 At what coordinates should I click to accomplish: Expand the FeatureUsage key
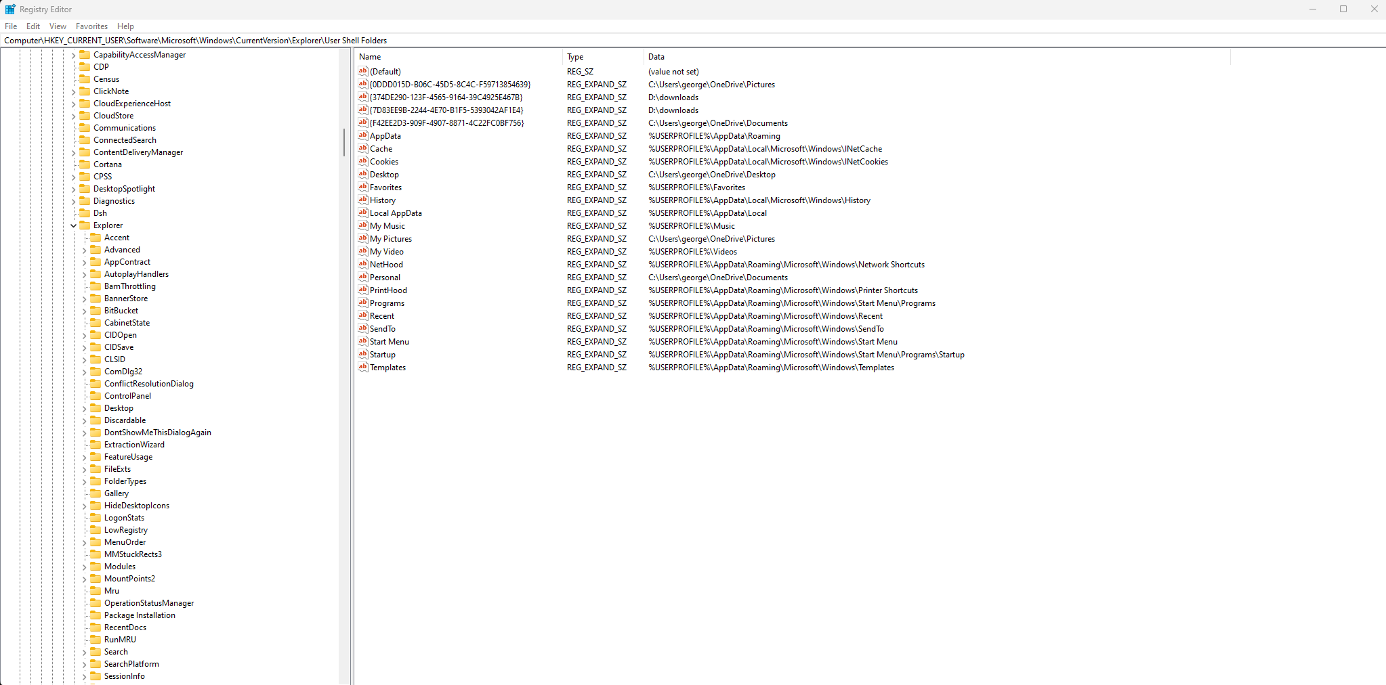coord(85,458)
